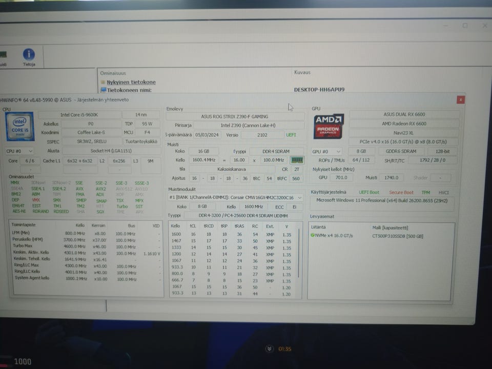Click the PCIe v4.0 x16 link field

(x=403, y=142)
